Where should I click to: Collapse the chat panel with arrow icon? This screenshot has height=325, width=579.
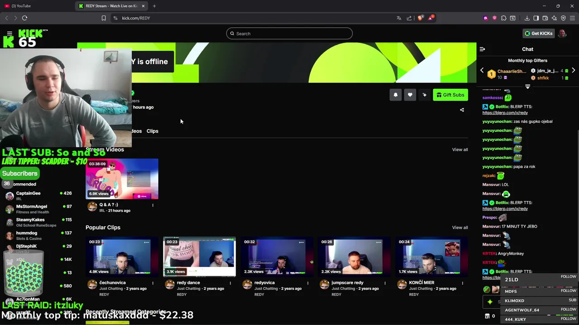click(x=482, y=49)
